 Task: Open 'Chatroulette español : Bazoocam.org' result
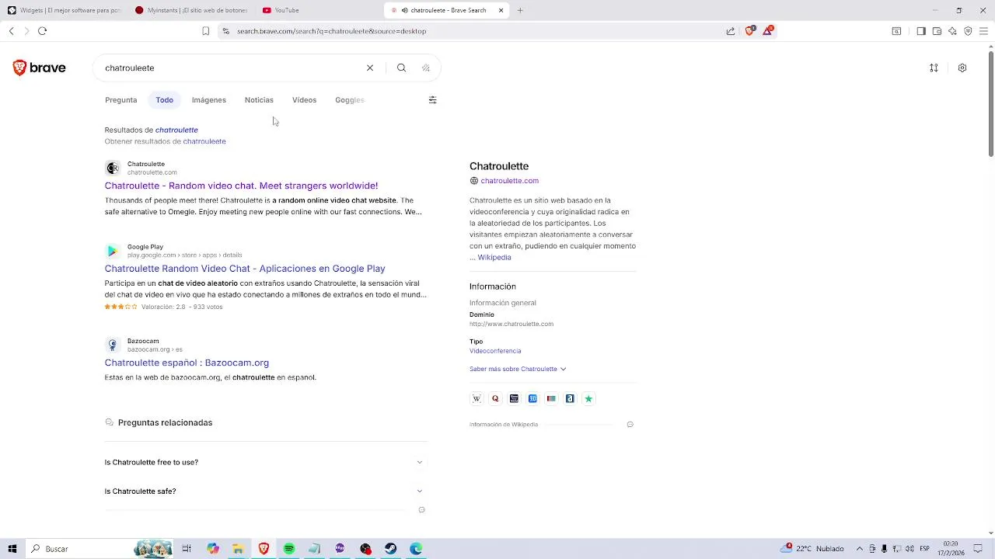[x=187, y=363]
